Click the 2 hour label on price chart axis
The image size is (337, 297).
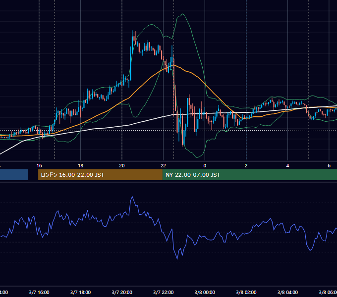point(246,166)
